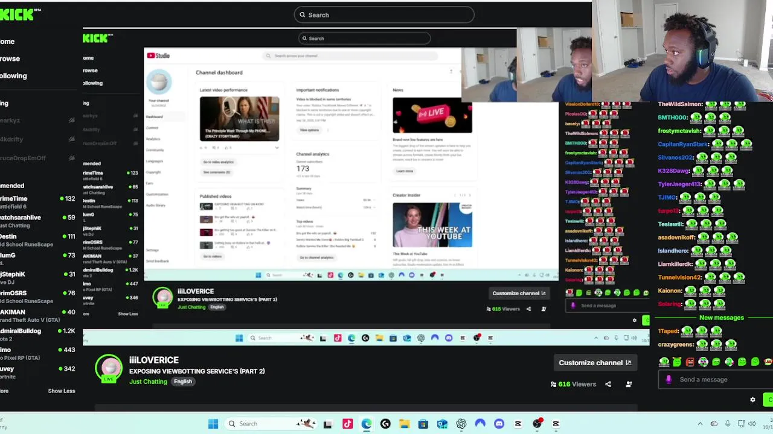This screenshot has width=773, height=434.
Task: Open Task View on the taskbar
Action: pyautogui.click(x=327, y=424)
